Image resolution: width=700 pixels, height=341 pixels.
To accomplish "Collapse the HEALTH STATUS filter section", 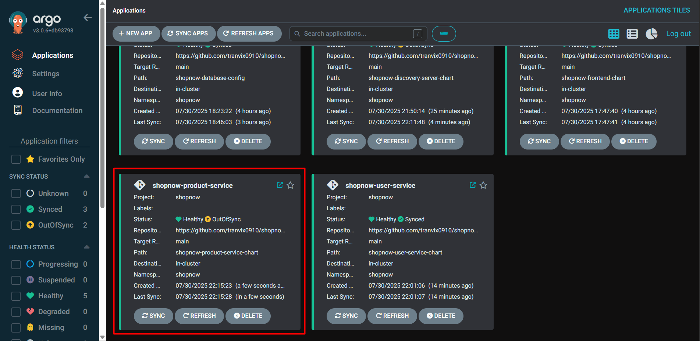I will tap(87, 247).
